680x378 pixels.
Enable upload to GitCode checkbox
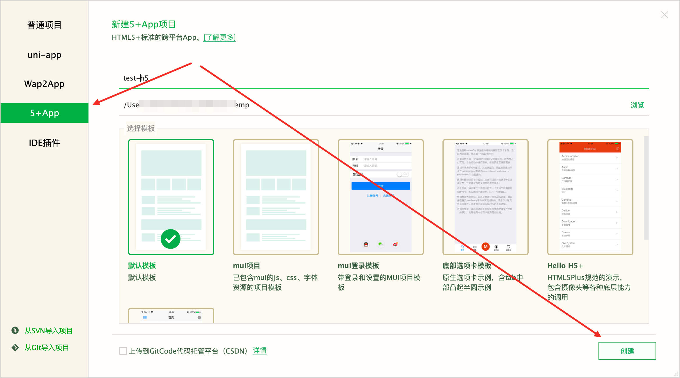click(x=123, y=351)
